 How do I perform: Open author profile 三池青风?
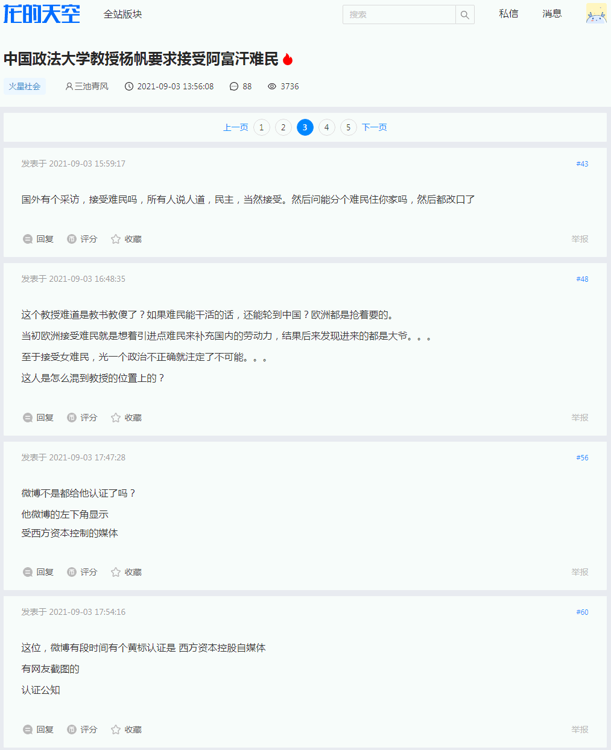[92, 86]
